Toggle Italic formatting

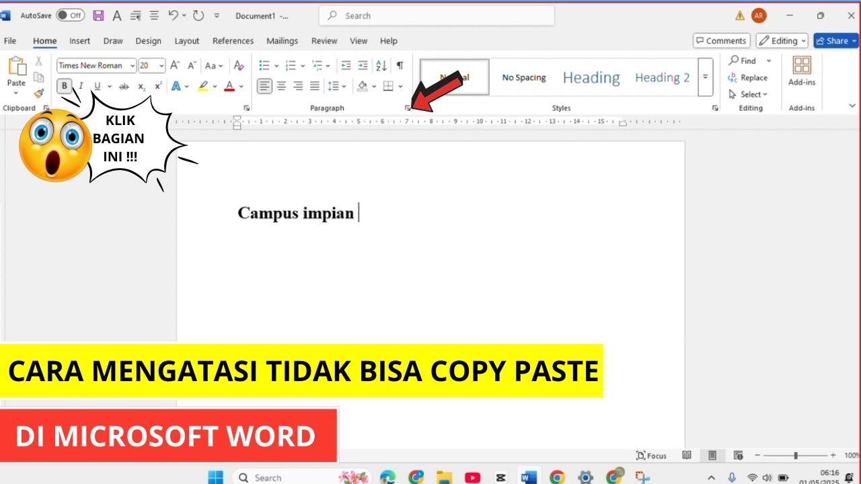81,86
